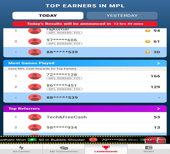Image resolution: width=170 pixels, height=154 pixels.
Task: Expand Top Referrers with its arrow
Action: click(x=159, y=109)
